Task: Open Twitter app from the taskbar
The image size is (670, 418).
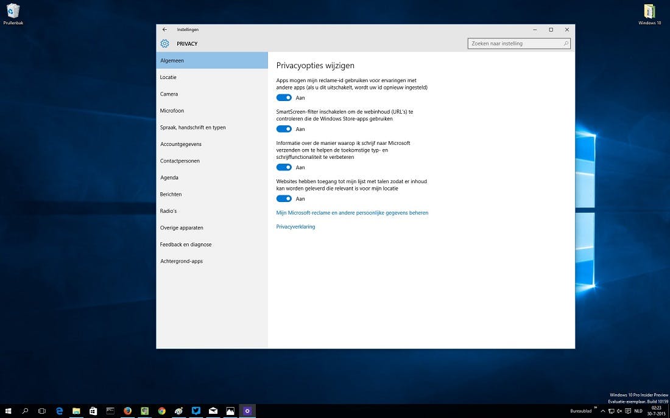Action: point(196,411)
